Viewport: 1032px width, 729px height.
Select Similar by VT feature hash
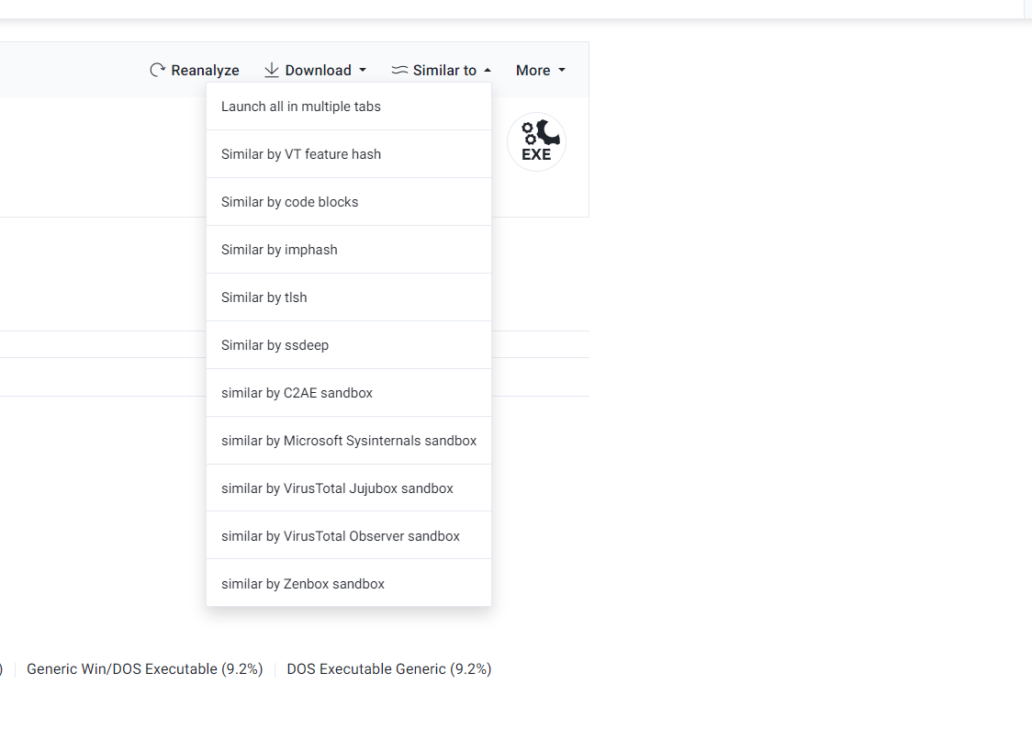(301, 154)
